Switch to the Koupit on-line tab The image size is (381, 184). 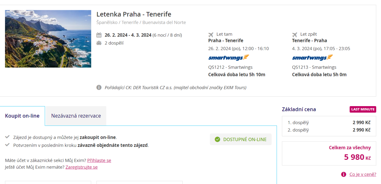click(x=22, y=116)
